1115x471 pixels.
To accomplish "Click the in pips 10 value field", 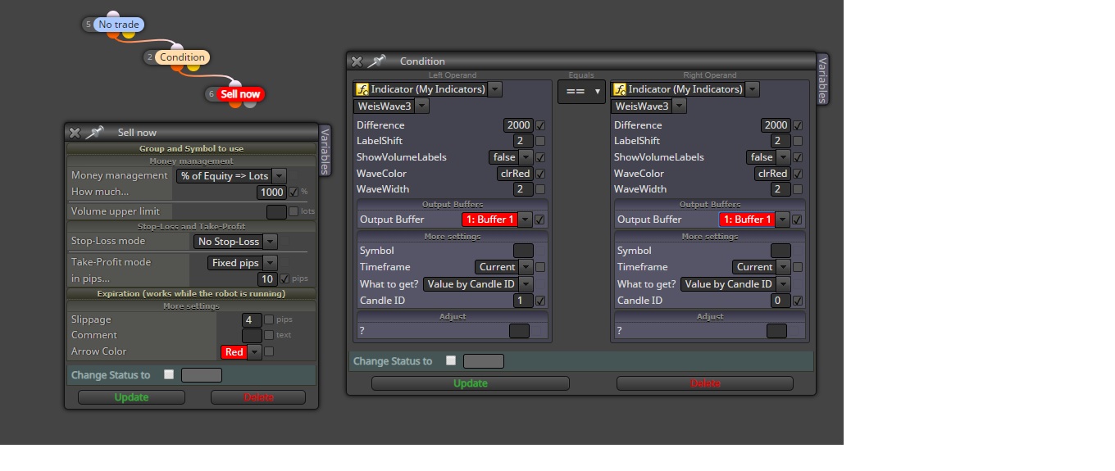I will [267, 279].
